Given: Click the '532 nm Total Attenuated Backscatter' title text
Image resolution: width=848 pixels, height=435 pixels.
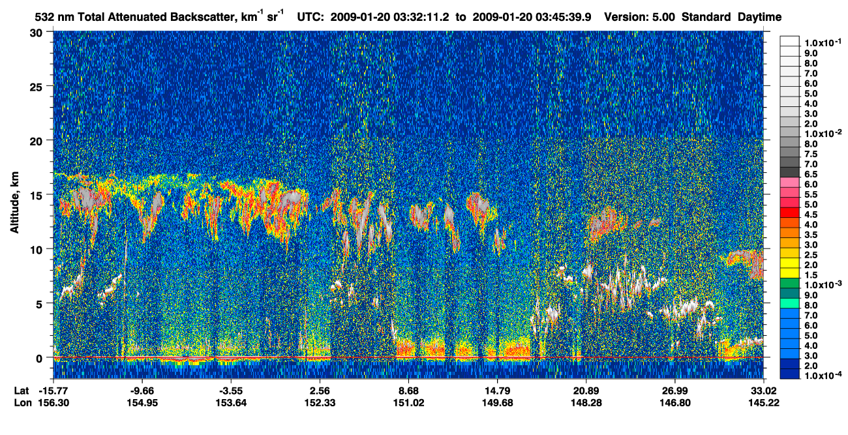Looking at the screenshot, I should click(138, 17).
